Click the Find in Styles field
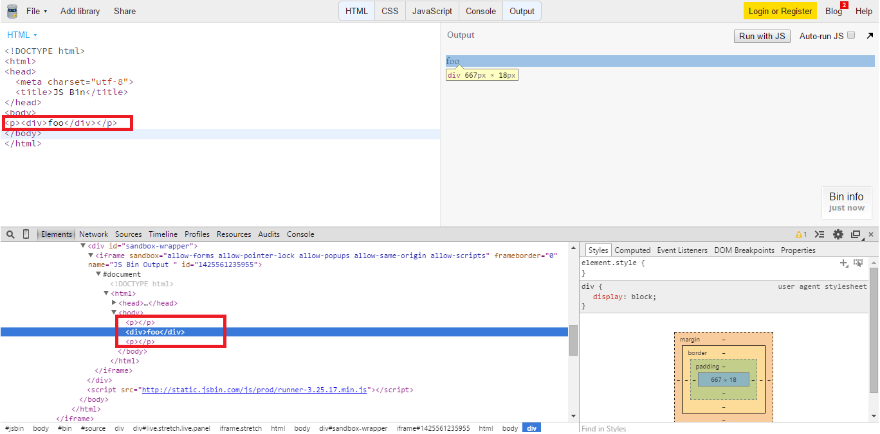The image size is (880, 434). (618, 428)
